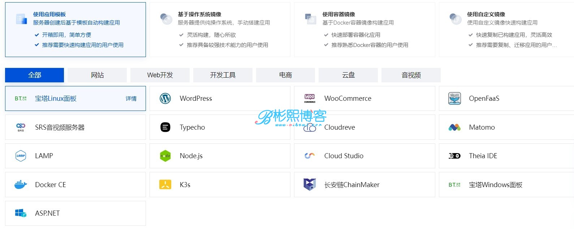Screen dimensions: 574x229
Task: Open 详情 link for 宝塔Linux面板
Action: [x=131, y=99]
